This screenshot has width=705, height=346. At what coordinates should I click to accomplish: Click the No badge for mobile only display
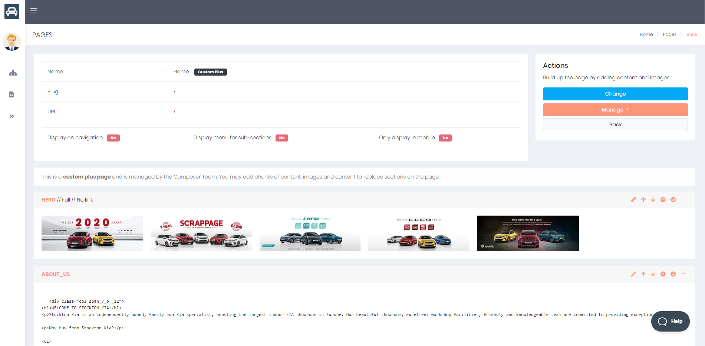[x=445, y=138]
